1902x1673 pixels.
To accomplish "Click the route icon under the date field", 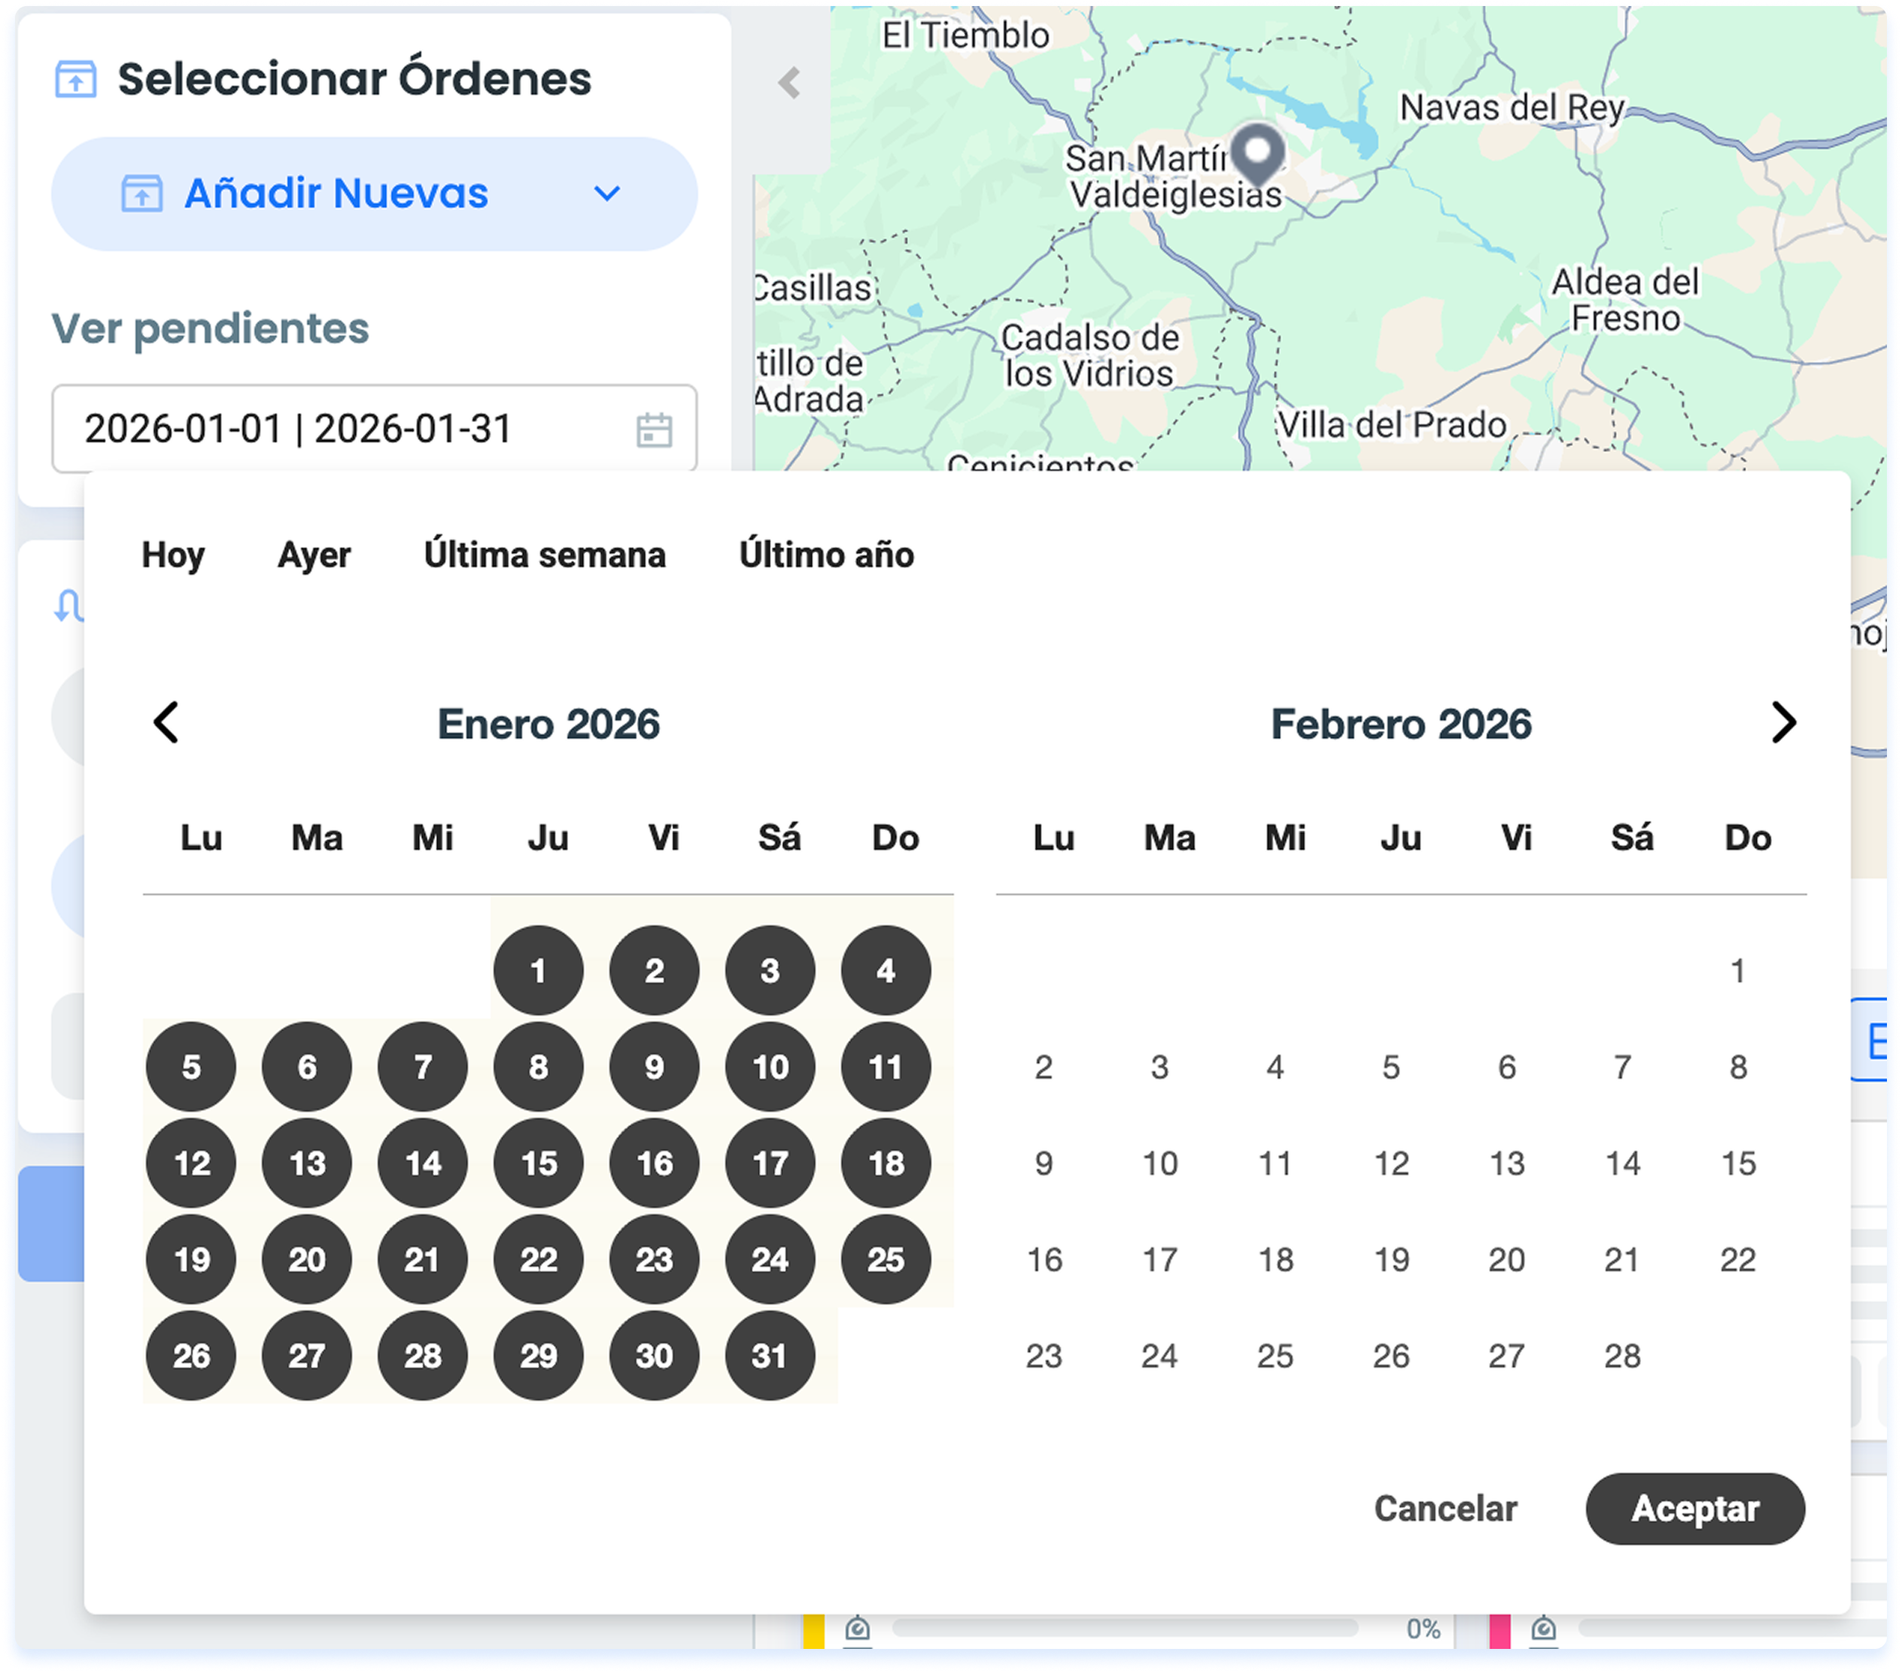I will coord(69,606).
